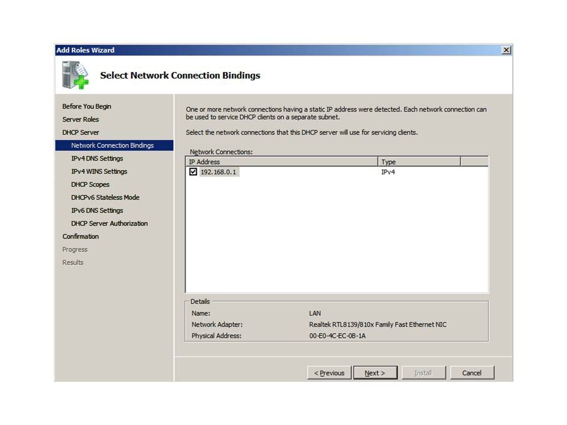Click Next to continue the wizard
Image resolution: width=567 pixels, height=425 pixels.
pos(375,373)
